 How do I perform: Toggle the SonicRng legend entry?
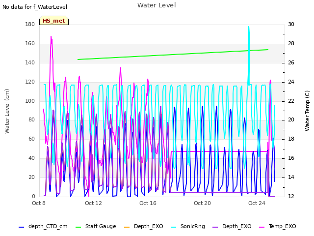point(188,226)
